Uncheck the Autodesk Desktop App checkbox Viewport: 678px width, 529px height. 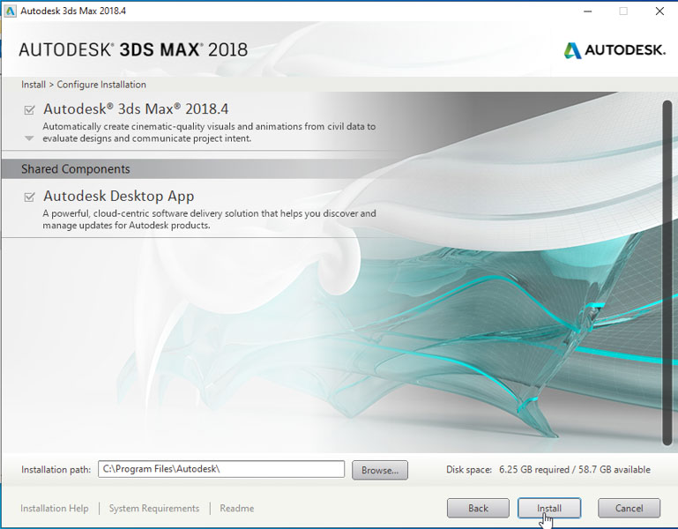click(x=29, y=197)
